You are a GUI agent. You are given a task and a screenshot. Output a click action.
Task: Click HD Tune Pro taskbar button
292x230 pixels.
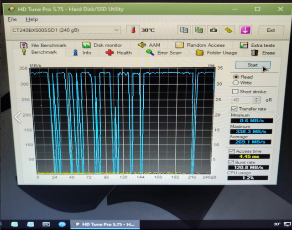[x=106, y=224]
